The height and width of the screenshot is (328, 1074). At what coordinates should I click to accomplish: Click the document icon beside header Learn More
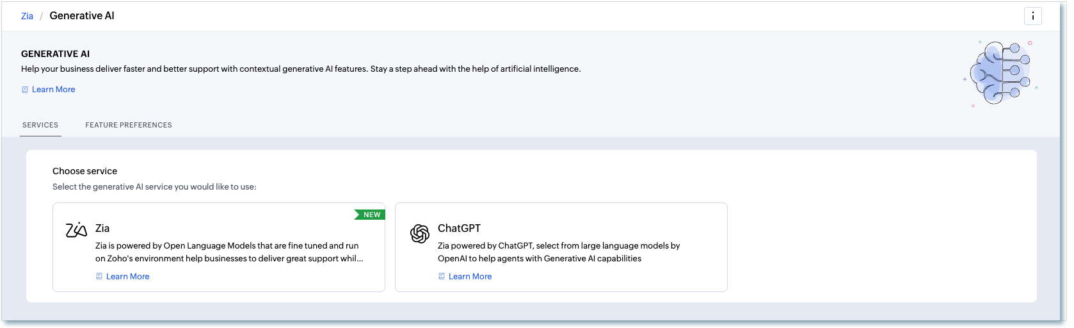pyautogui.click(x=25, y=90)
